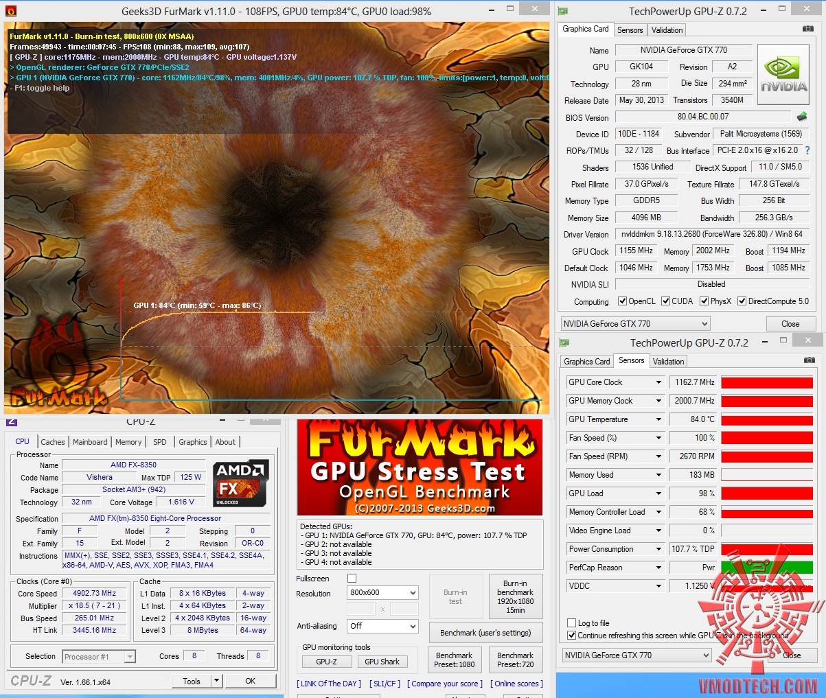Click the Power Consumption value 107.7 % TDP

pyautogui.click(x=693, y=549)
